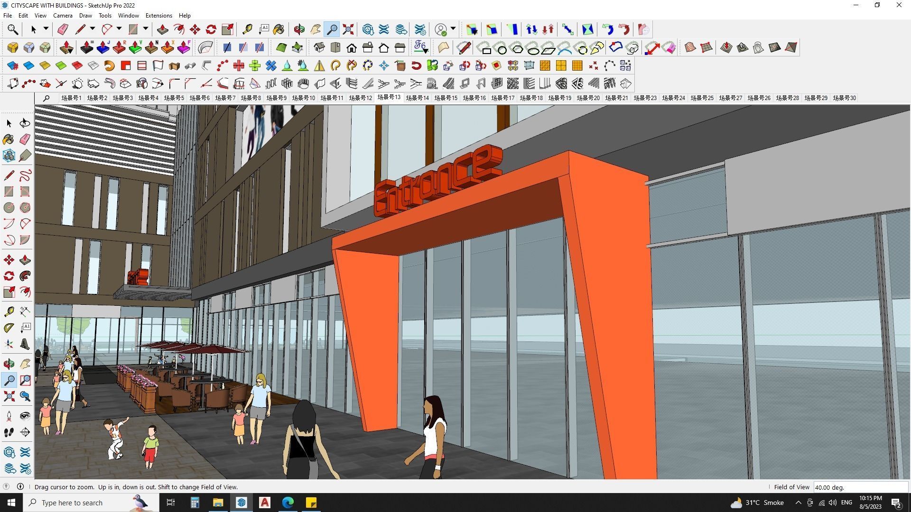Switch to scene tab 场景号5
Image resolution: width=911 pixels, height=512 pixels.
point(174,98)
